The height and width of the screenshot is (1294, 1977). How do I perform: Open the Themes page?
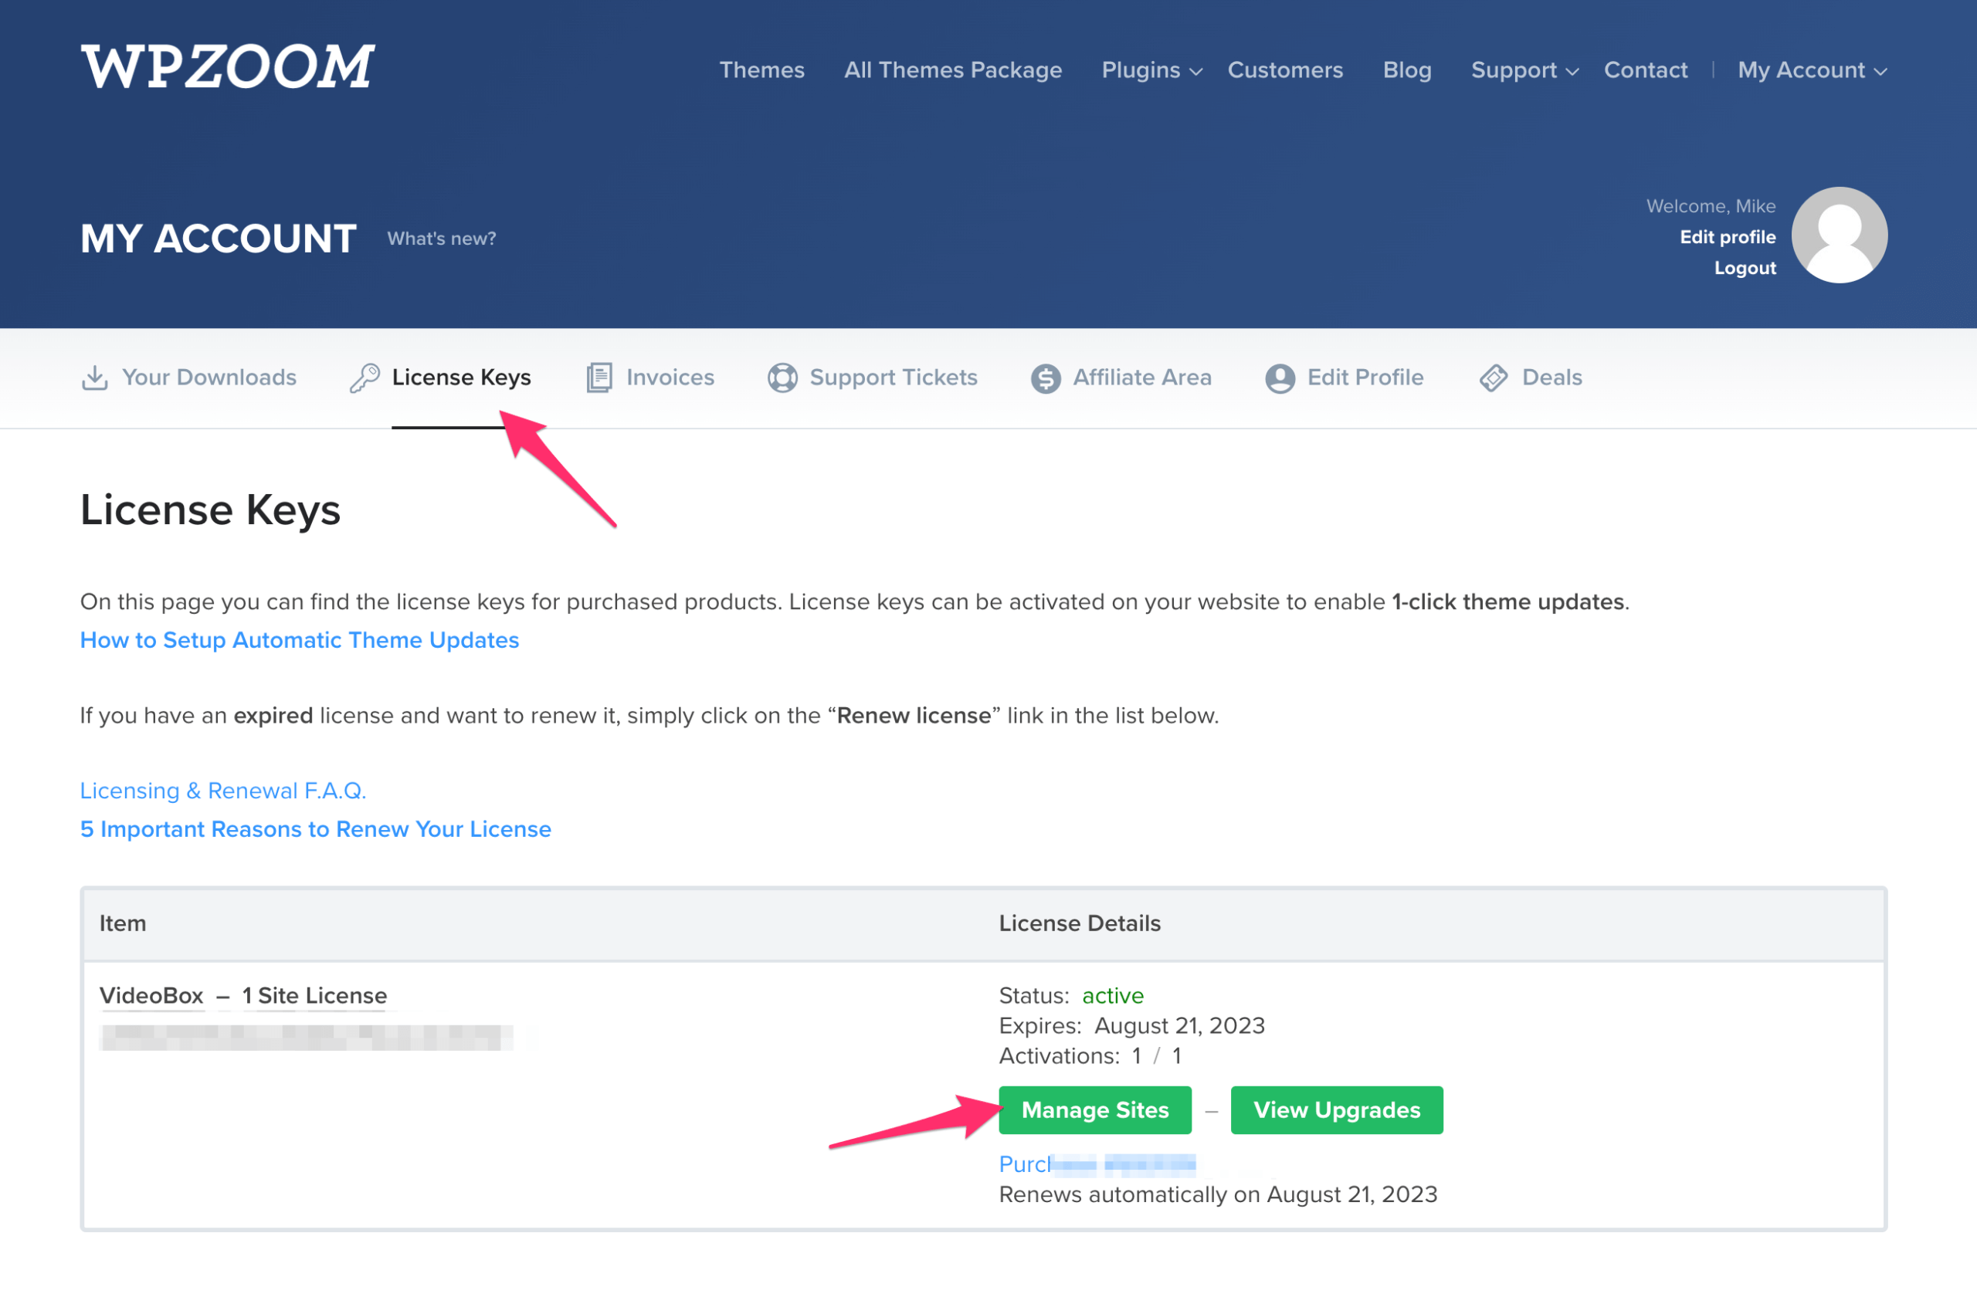[761, 69]
